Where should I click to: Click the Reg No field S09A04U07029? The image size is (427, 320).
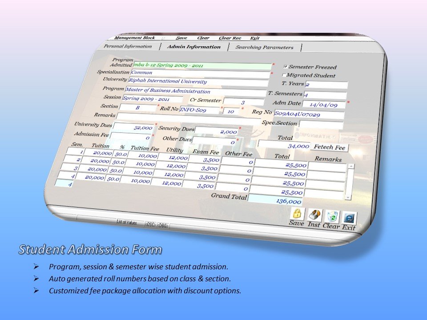point(309,114)
